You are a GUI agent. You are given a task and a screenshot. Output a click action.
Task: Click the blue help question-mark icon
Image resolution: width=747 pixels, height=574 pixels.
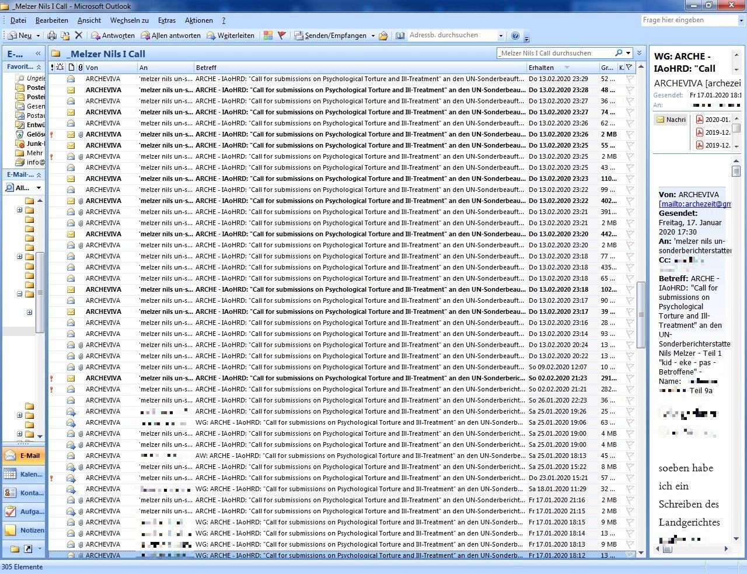(x=515, y=36)
